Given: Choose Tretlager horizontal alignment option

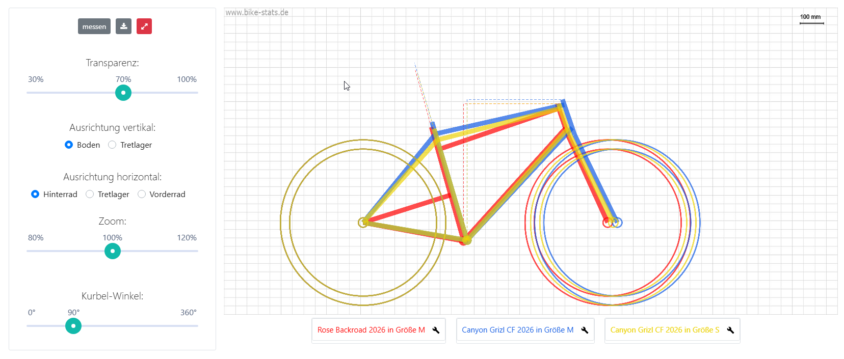Looking at the screenshot, I should click(90, 194).
